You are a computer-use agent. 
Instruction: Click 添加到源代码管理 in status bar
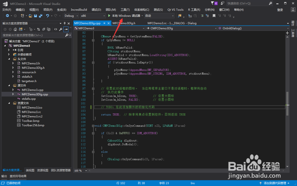274,183
